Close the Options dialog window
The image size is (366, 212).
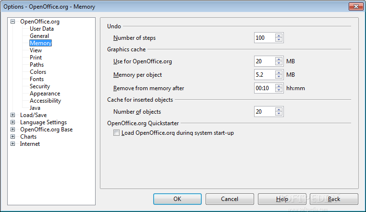click(356, 7)
